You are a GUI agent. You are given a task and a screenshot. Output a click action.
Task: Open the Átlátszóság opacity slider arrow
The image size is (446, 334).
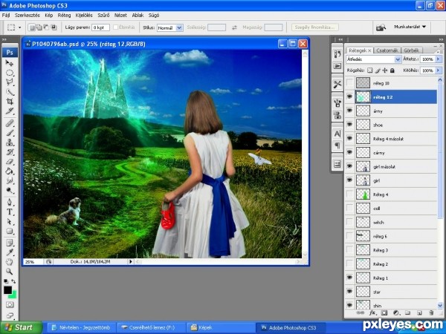438,59
